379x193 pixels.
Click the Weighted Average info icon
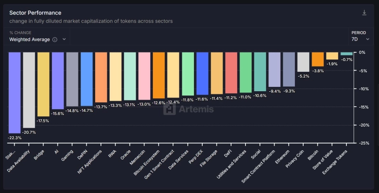55,40
